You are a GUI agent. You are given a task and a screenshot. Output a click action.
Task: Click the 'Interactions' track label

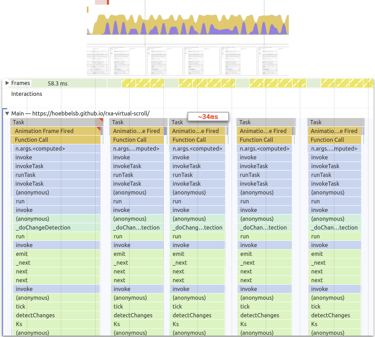(x=26, y=94)
